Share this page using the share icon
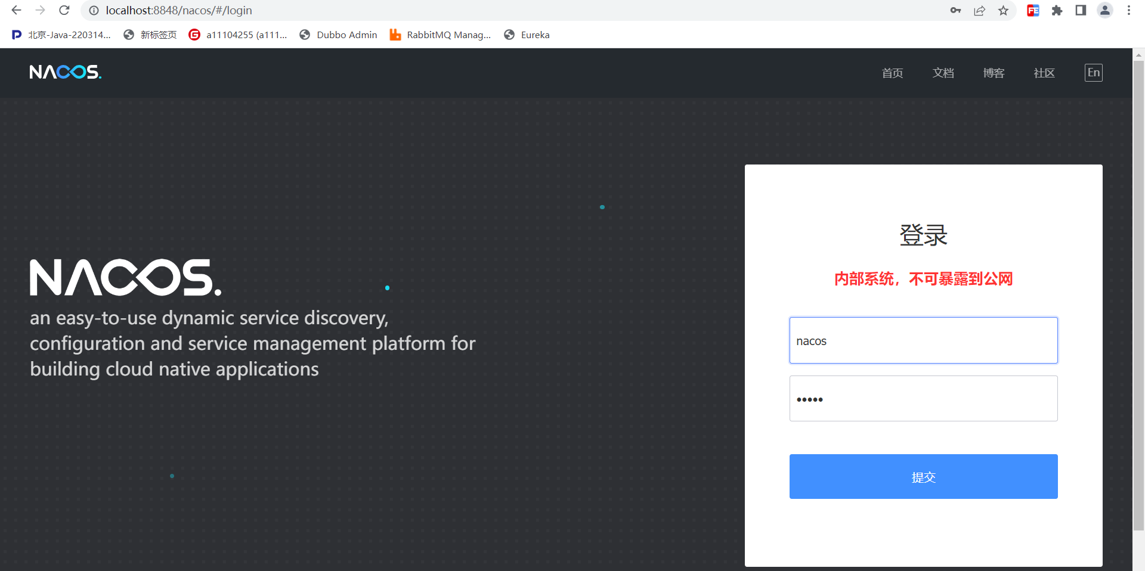1145x571 pixels. tap(980, 11)
